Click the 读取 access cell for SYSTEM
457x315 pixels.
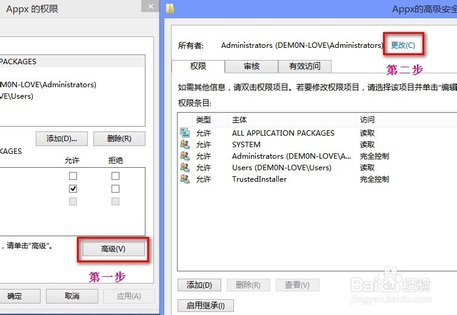[x=367, y=144]
